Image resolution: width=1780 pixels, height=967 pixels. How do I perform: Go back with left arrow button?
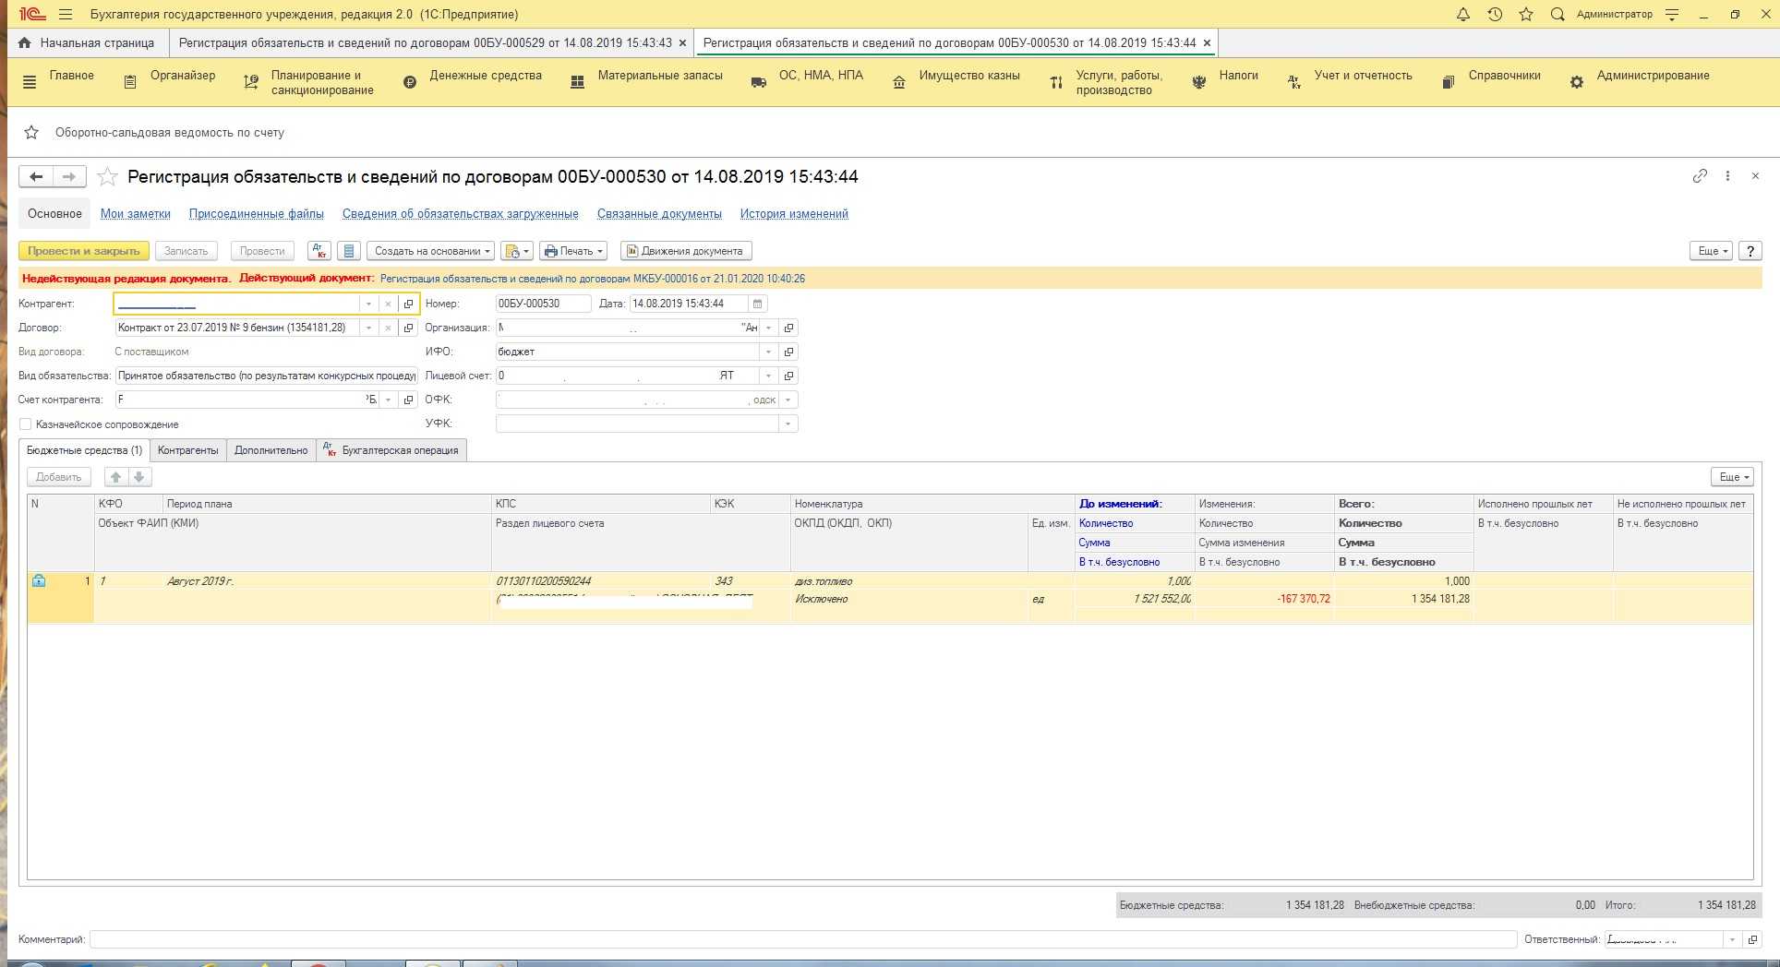pyautogui.click(x=36, y=176)
